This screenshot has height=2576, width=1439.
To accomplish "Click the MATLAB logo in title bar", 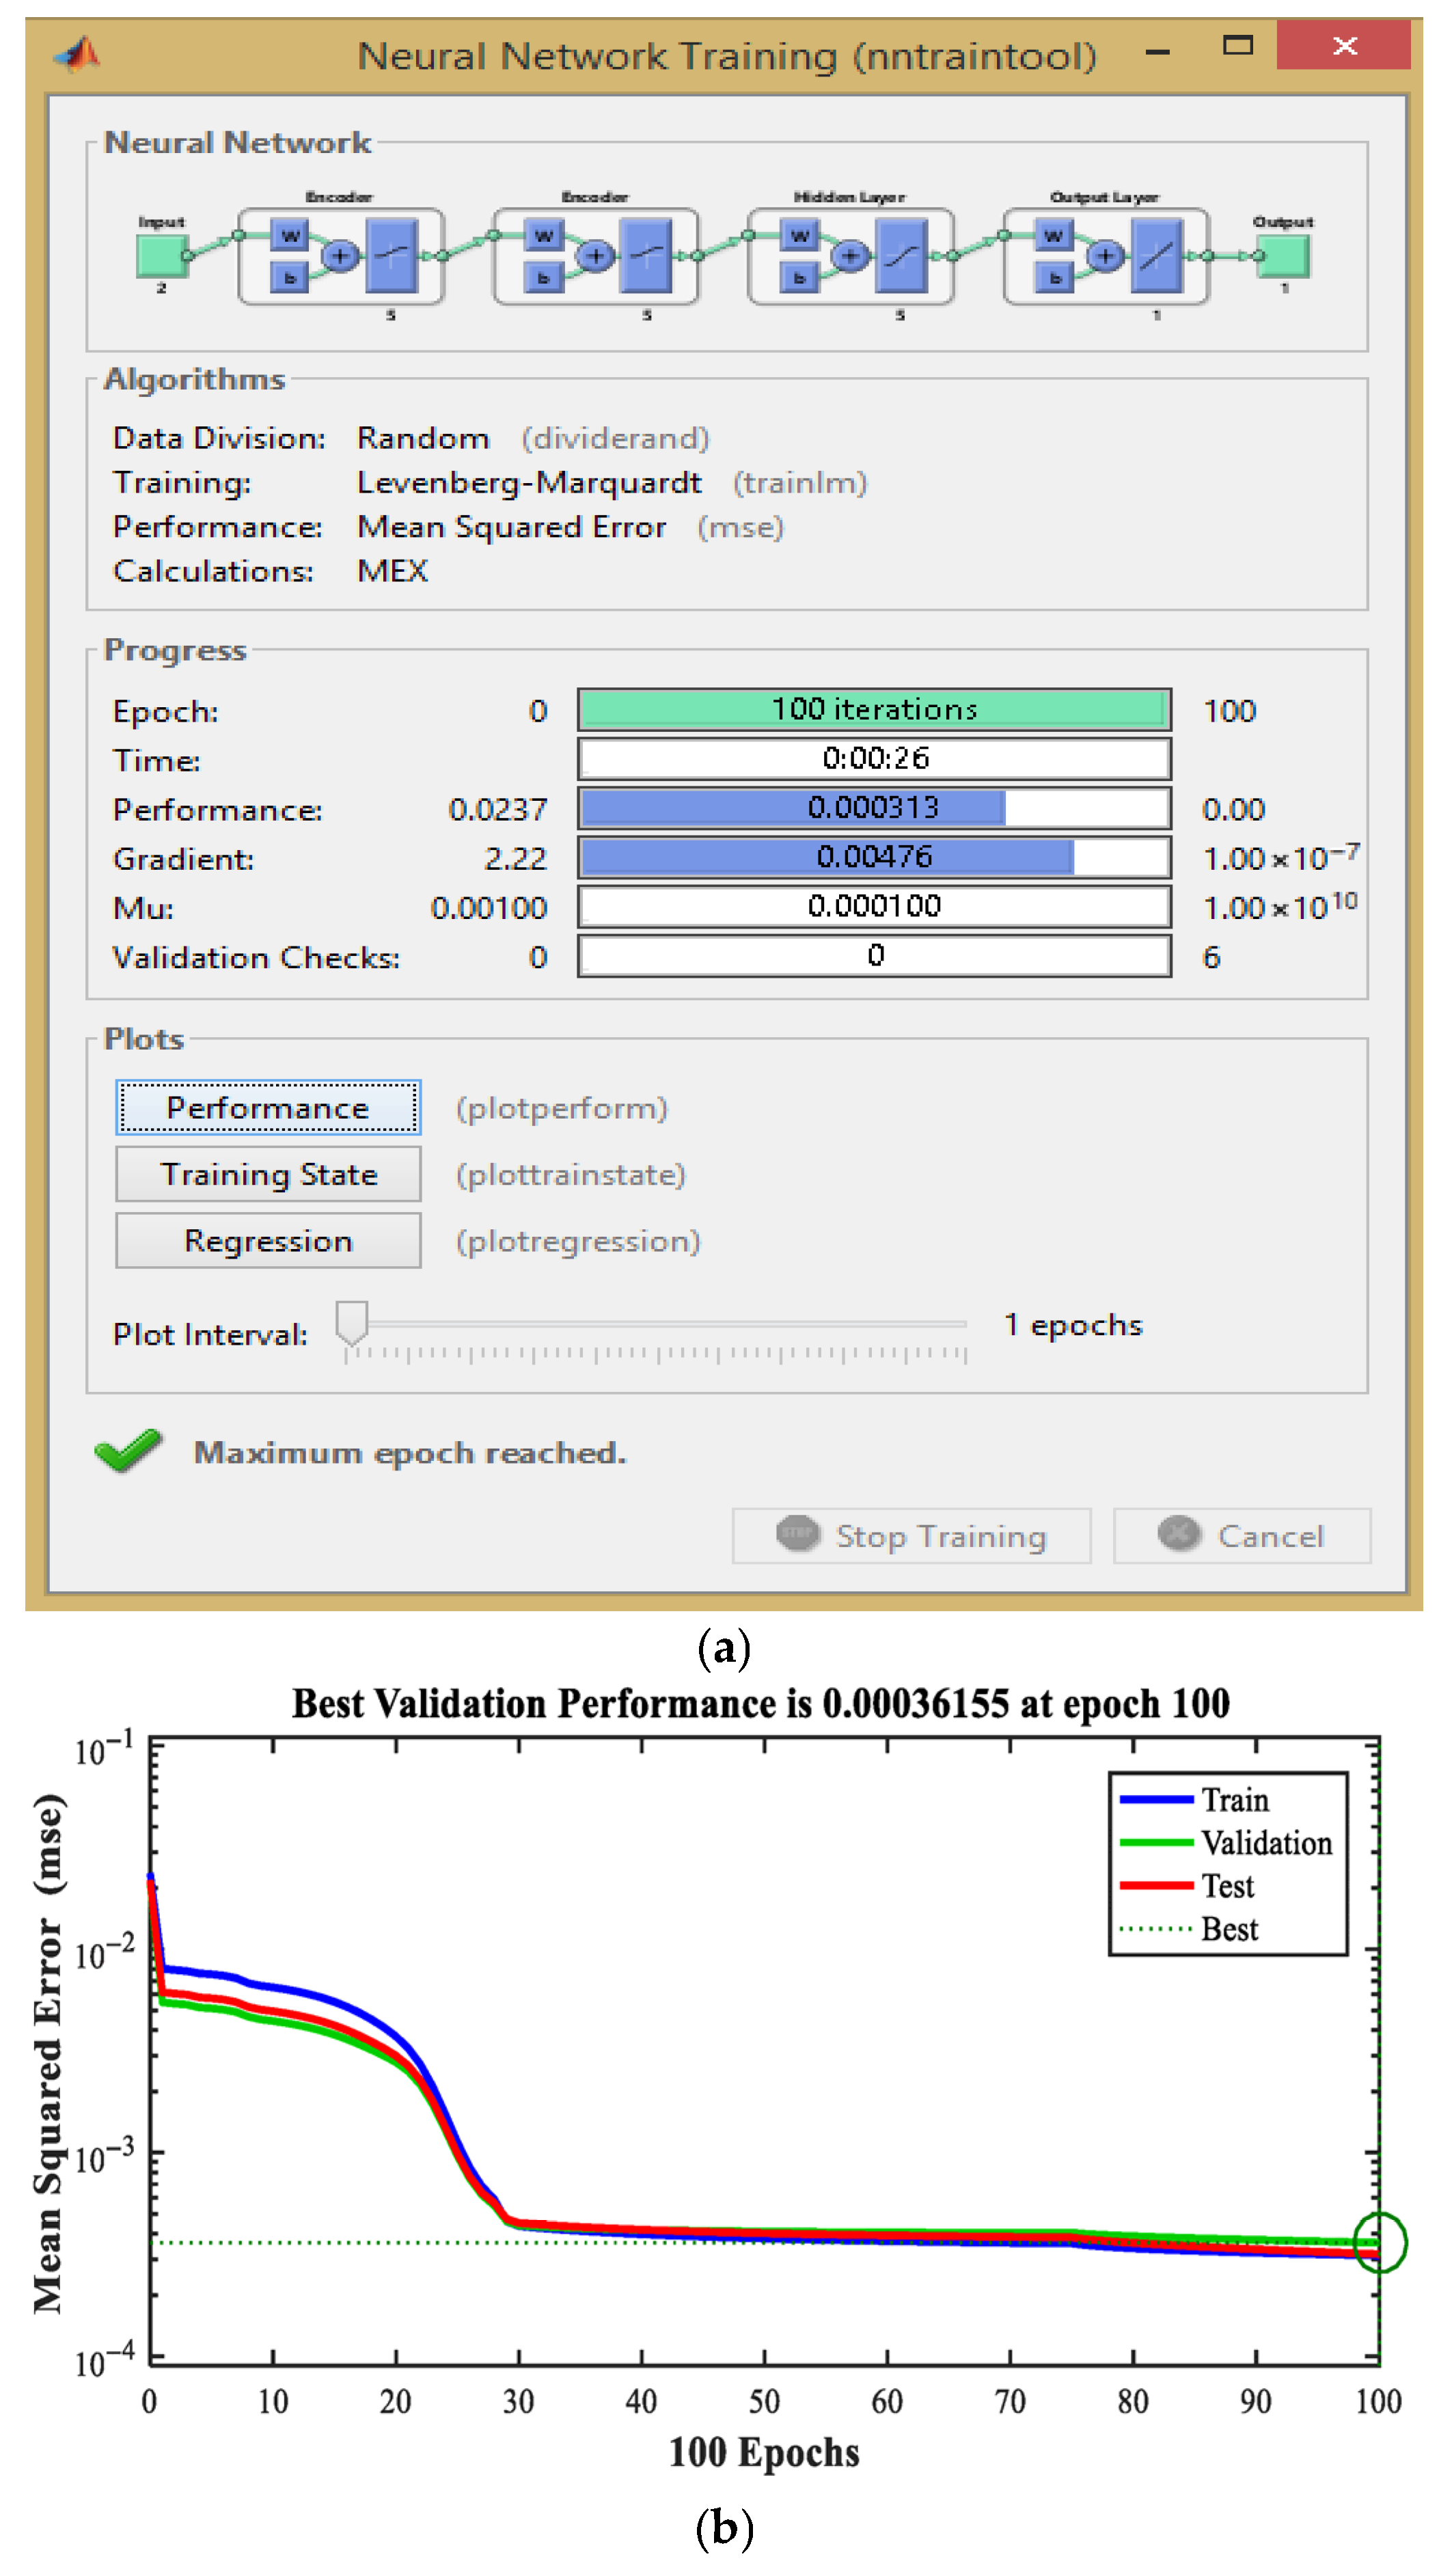I will click(78, 53).
